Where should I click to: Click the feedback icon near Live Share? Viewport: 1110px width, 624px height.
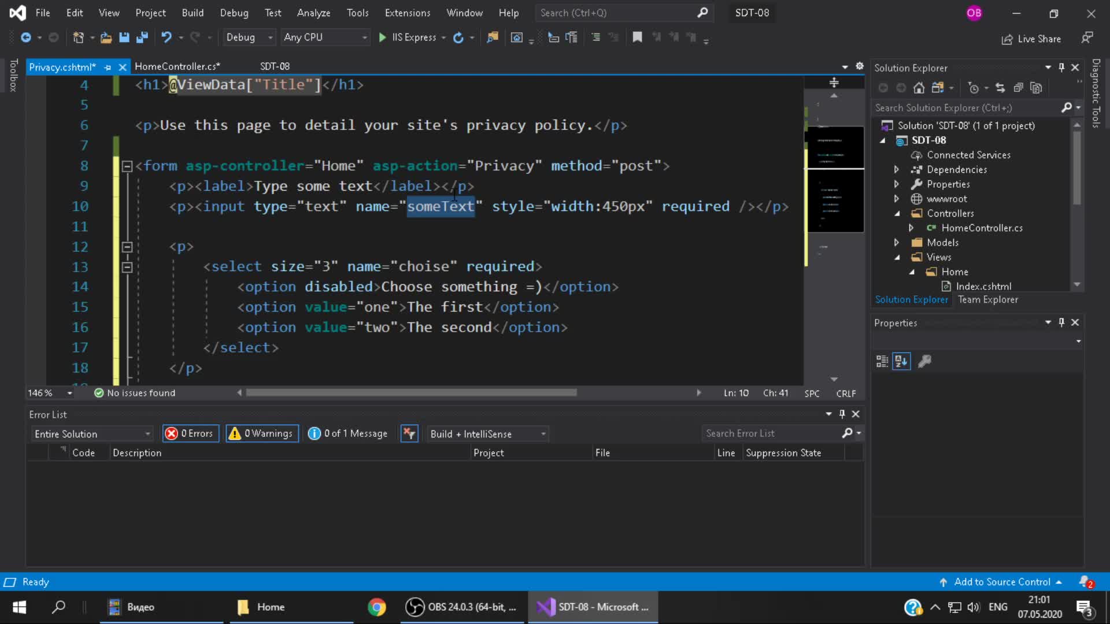click(1087, 38)
